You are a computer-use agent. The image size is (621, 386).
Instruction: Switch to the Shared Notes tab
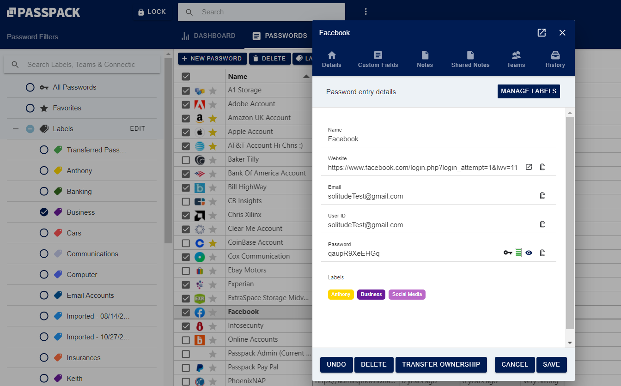pyautogui.click(x=470, y=59)
